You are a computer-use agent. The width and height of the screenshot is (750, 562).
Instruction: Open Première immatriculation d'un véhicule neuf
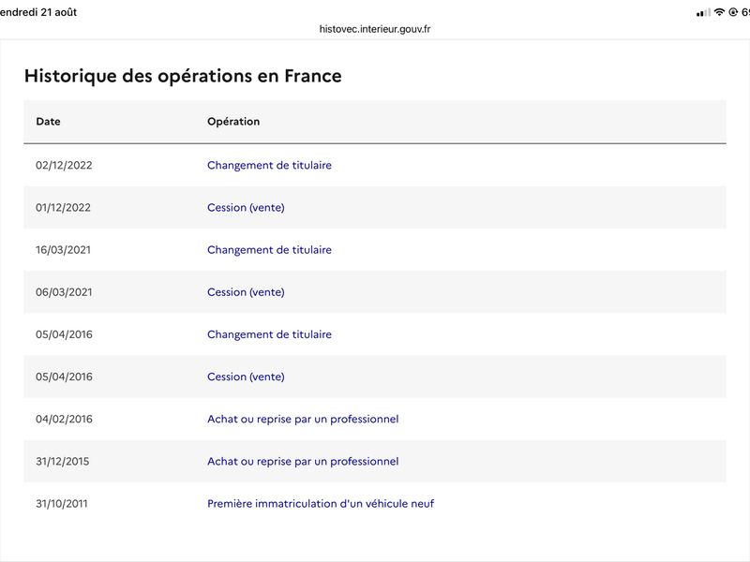pos(321,504)
